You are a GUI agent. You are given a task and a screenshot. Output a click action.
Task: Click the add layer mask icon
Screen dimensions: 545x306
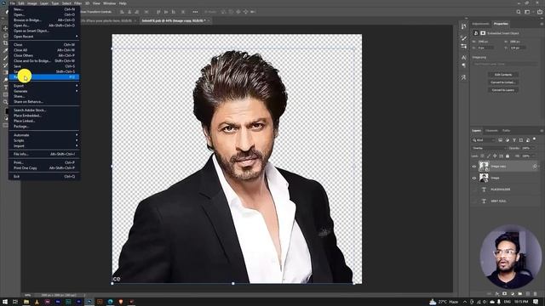(x=504, y=294)
